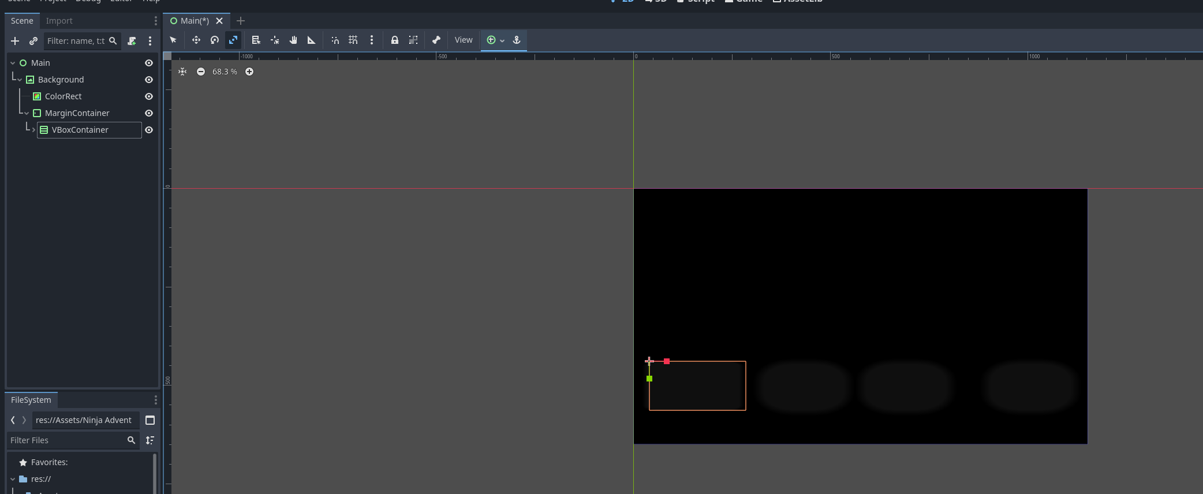The width and height of the screenshot is (1203, 494).
Task: Select the MarginContainer node
Action: 77,113
